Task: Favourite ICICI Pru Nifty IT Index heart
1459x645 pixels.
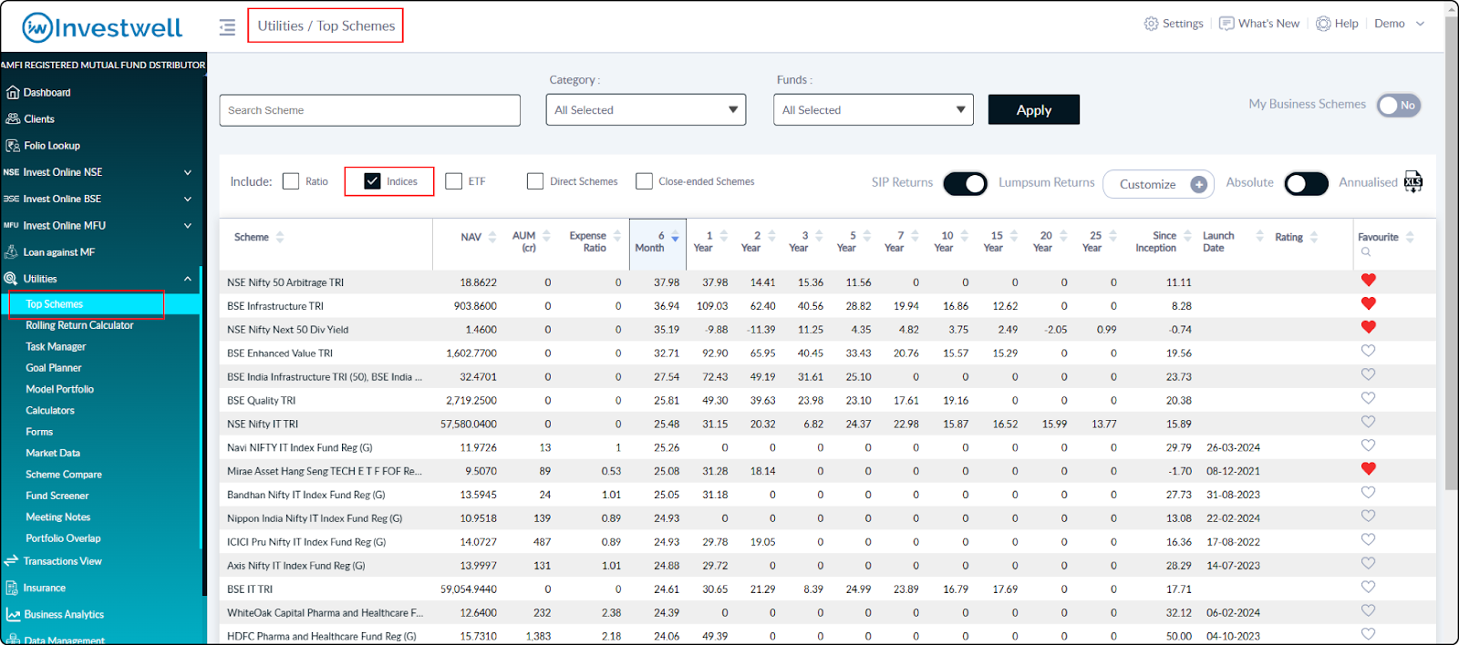Action: click(x=1368, y=540)
